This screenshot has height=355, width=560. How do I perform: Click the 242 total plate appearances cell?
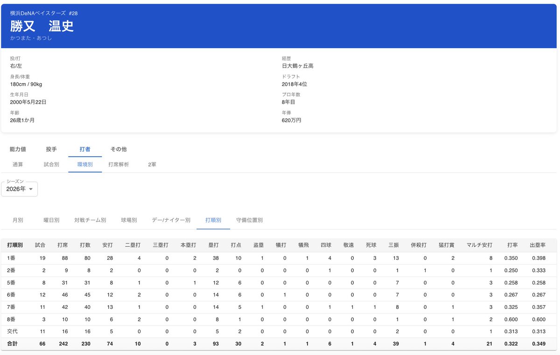(x=63, y=344)
